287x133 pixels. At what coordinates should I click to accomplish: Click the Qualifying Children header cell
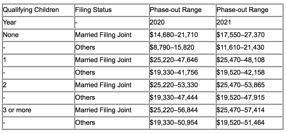coord(38,10)
